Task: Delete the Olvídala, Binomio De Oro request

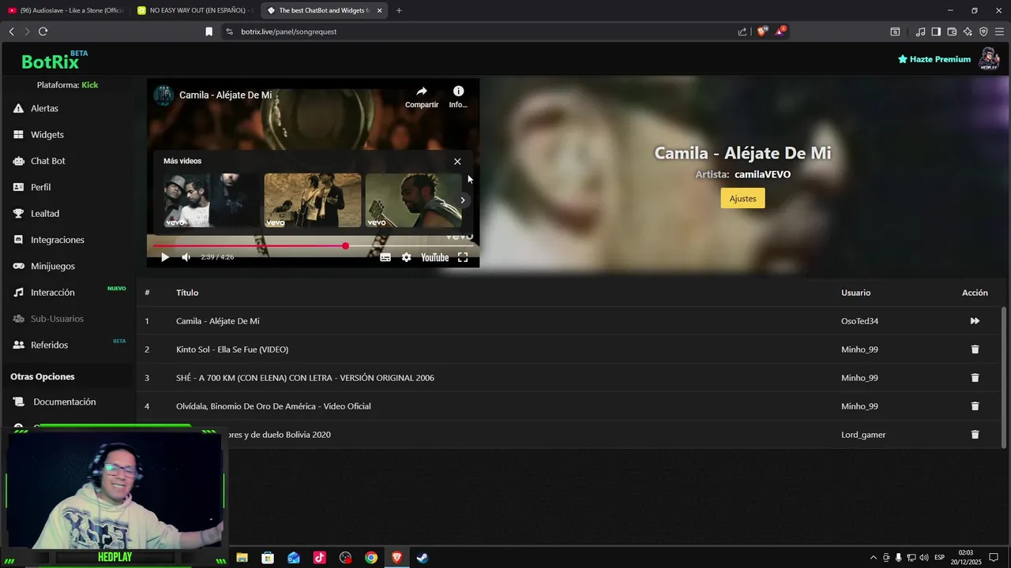Action: click(x=975, y=406)
